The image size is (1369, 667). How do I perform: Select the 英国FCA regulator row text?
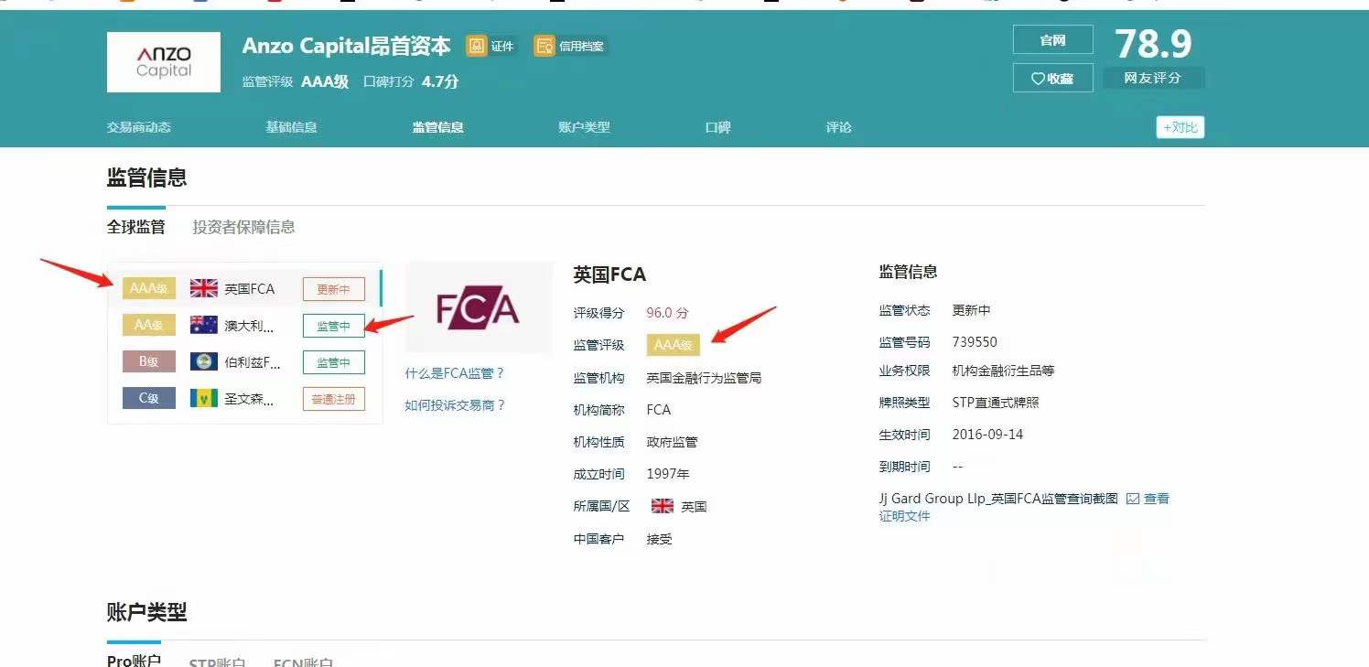pos(250,289)
